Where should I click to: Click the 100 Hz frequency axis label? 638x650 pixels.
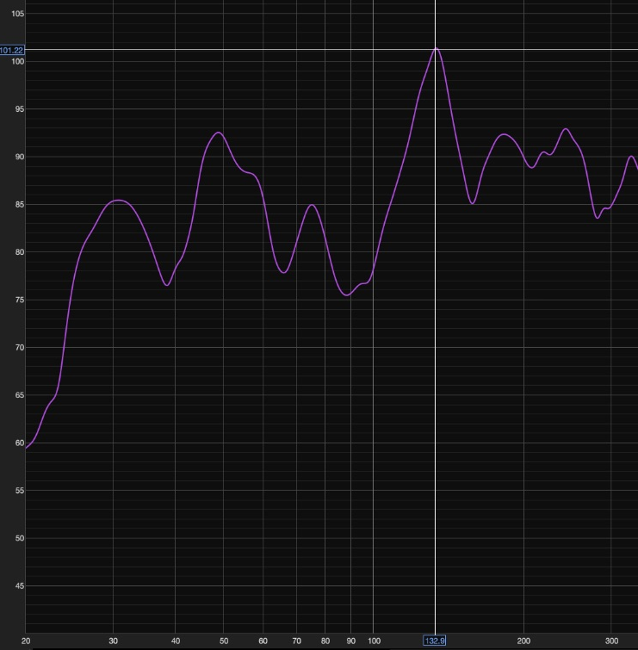(x=374, y=641)
